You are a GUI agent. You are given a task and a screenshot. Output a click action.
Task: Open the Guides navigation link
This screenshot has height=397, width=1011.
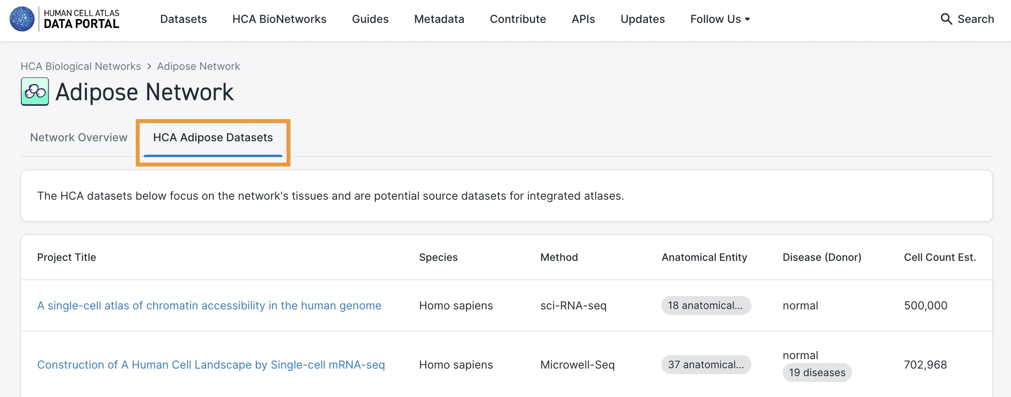370,19
